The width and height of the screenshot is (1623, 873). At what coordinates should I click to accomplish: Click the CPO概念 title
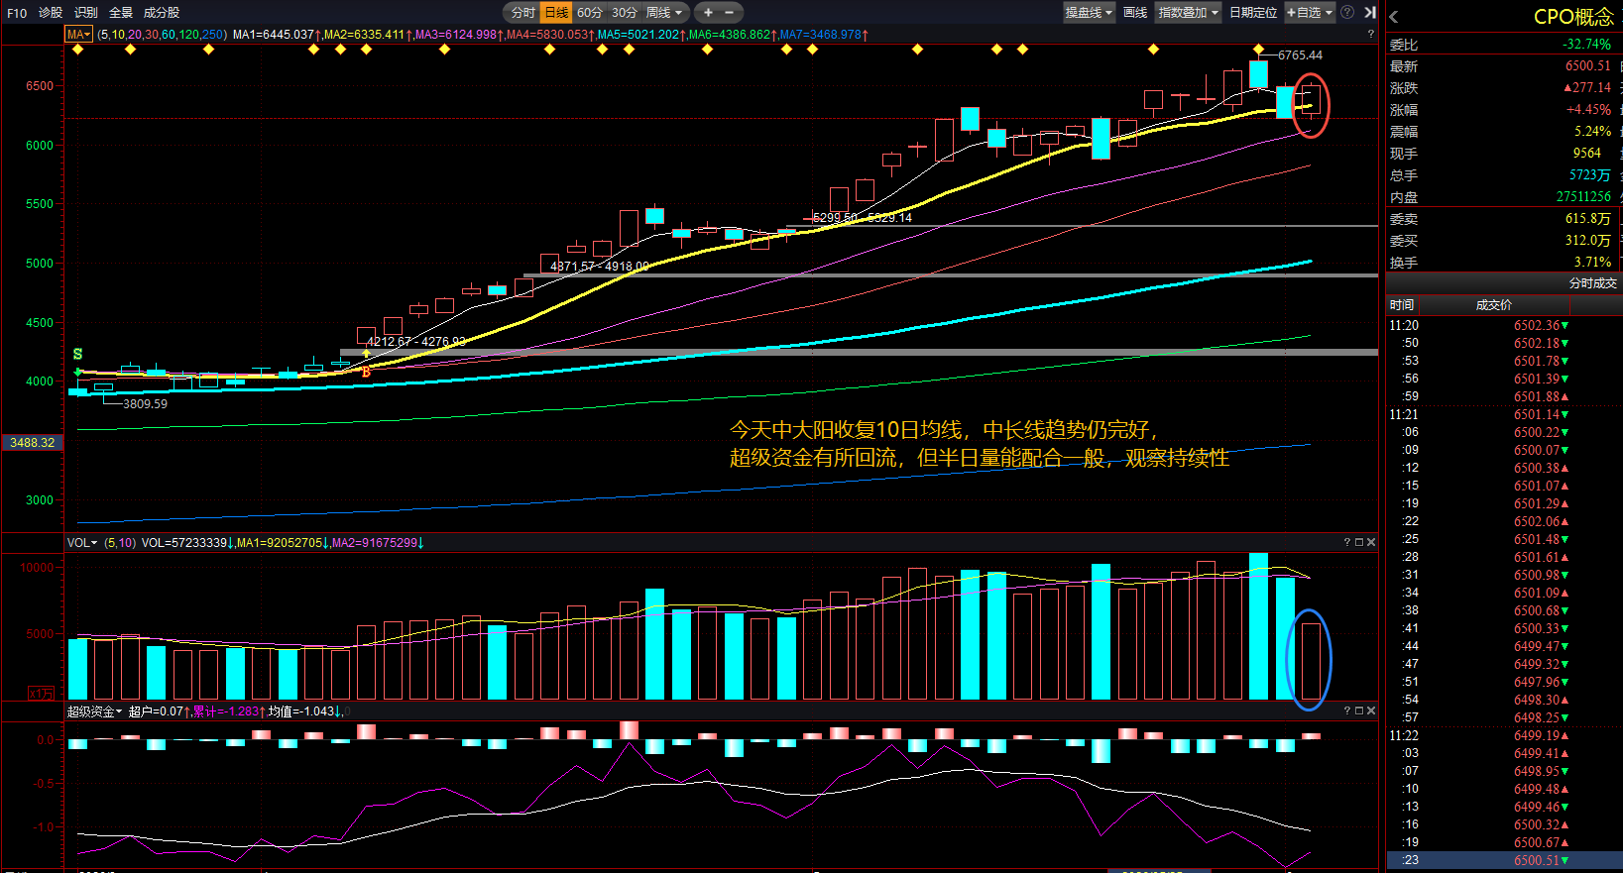coord(1573,17)
